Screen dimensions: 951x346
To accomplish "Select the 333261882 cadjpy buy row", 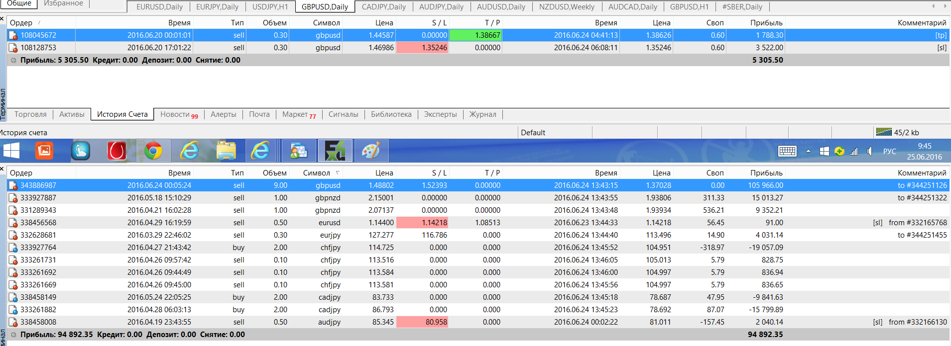I will (478, 310).
